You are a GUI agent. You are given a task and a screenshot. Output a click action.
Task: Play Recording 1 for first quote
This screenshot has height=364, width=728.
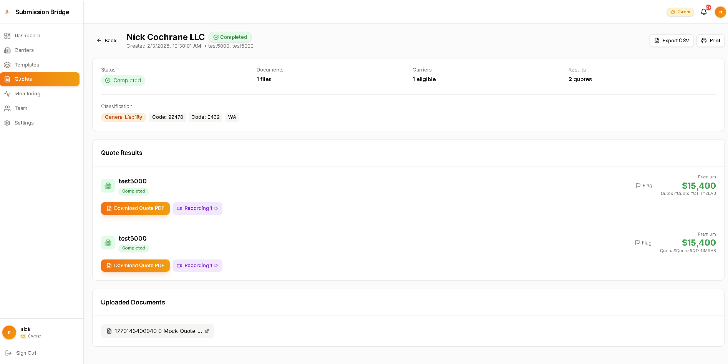pyautogui.click(x=197, y=208)
